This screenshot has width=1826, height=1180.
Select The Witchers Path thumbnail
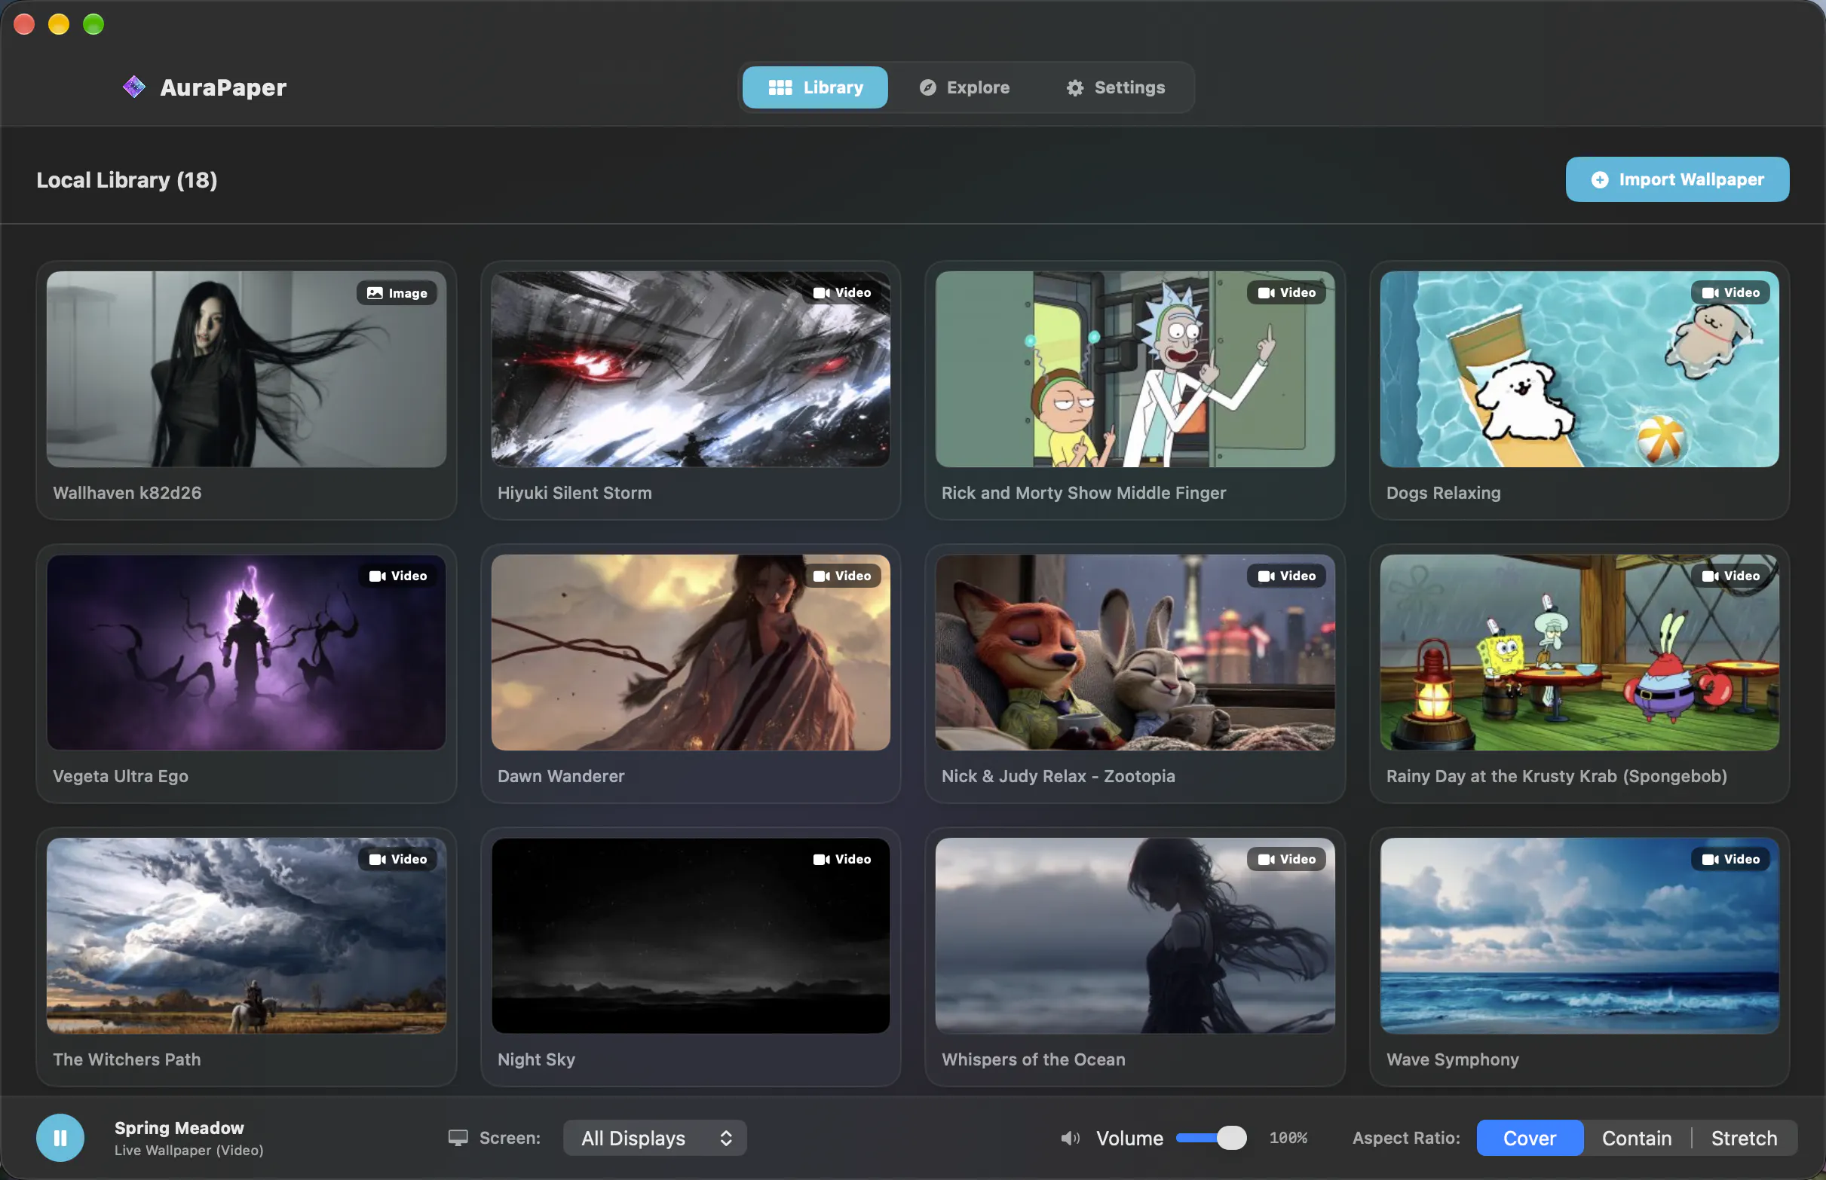coord(246,936)
